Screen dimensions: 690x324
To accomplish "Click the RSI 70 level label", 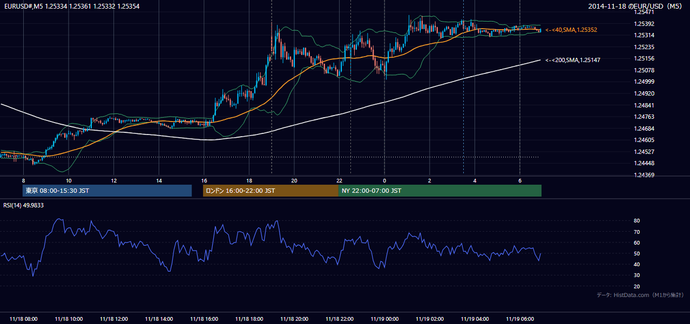I will pyautogui.click(x=637, y=232).
